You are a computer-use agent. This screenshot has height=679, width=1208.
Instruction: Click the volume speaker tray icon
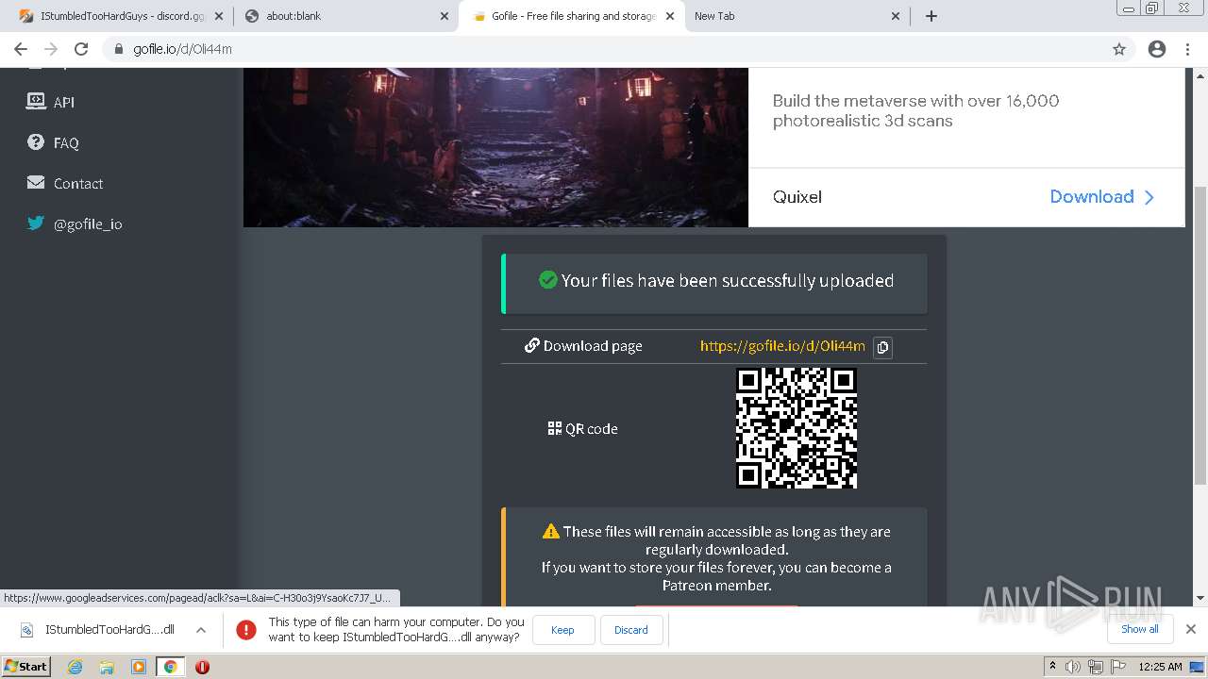[x=1073, y=667]
